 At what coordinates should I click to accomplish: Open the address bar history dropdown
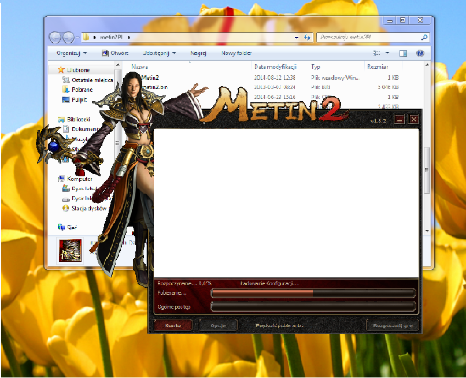click(296, 38)
